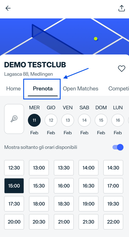Choose Thursday 12 Feb date

51,120
